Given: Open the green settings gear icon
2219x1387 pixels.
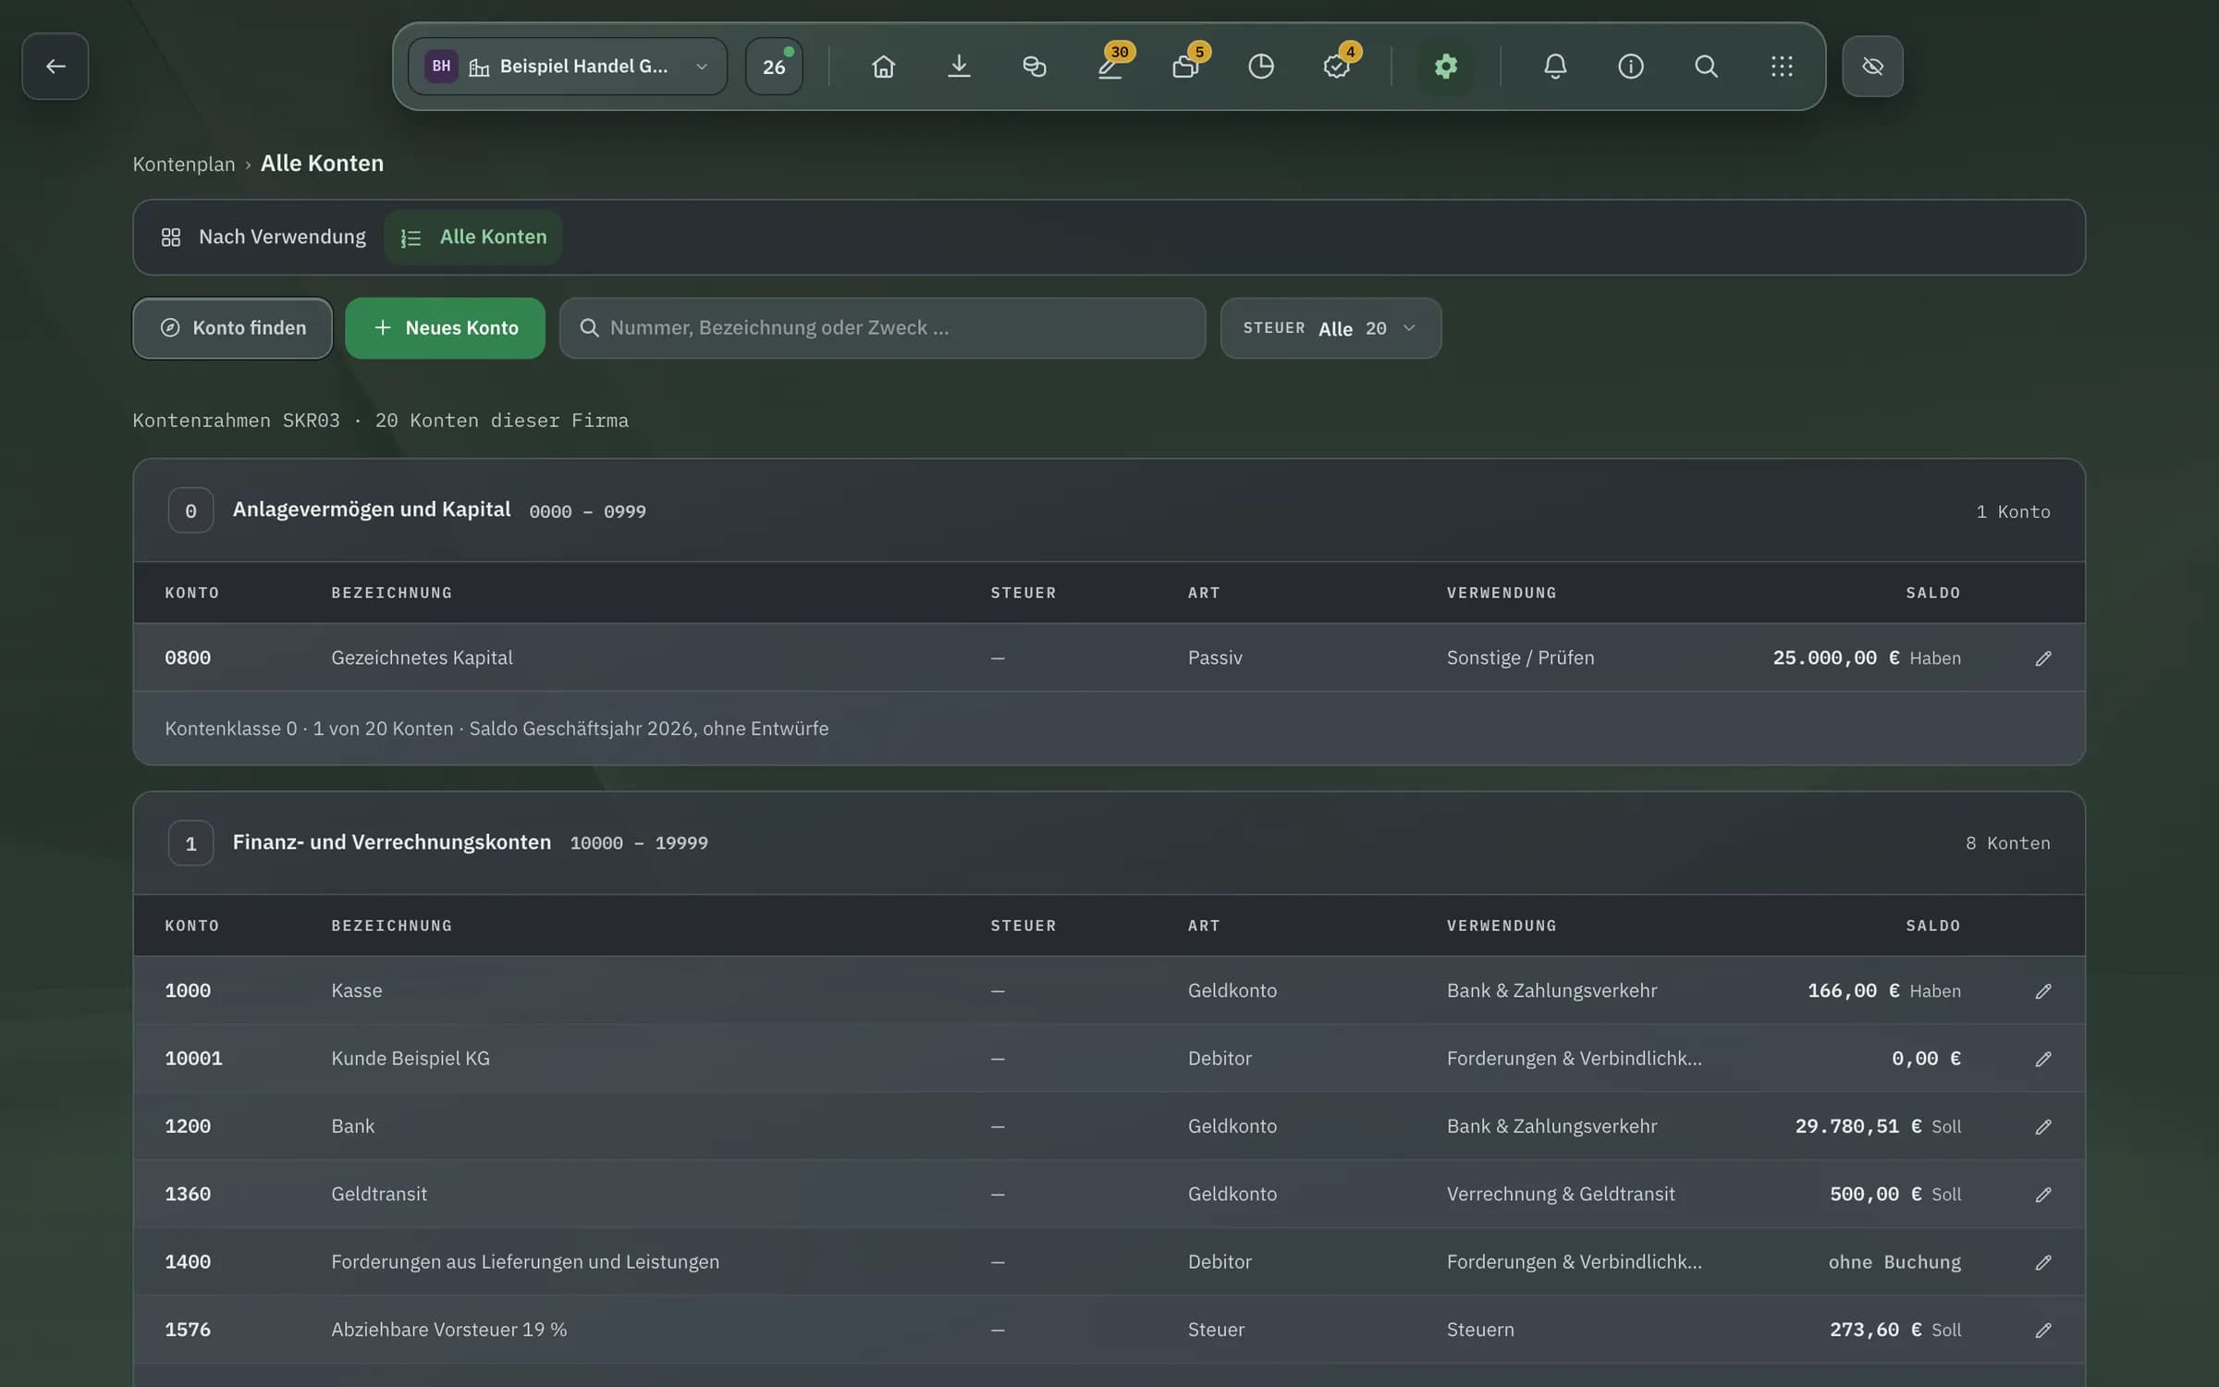Looking at the screenshot, I should pyautogui.click(x=1446, y=66).
